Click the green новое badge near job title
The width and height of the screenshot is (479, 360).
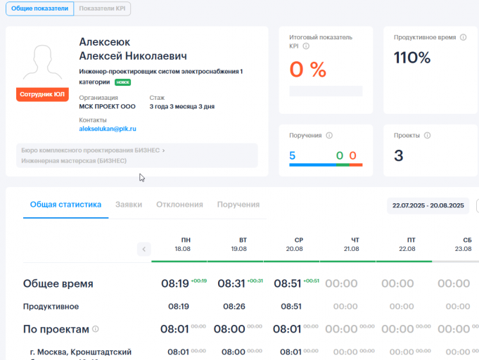click(123, 82)
